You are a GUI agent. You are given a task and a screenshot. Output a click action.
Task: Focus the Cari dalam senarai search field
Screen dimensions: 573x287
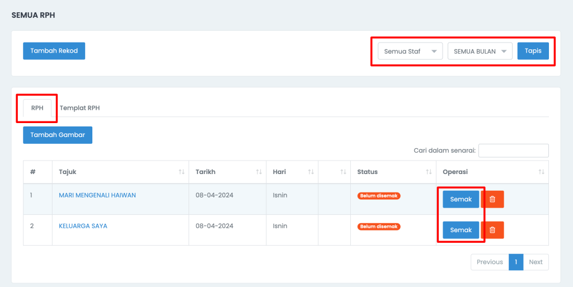pyautogui.click(x=514, y=150)
